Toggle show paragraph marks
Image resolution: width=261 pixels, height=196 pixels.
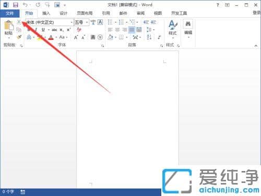click(159, 37)
